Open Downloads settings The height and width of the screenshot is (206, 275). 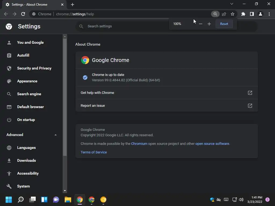pyautogui.click(x=27, y=160)
